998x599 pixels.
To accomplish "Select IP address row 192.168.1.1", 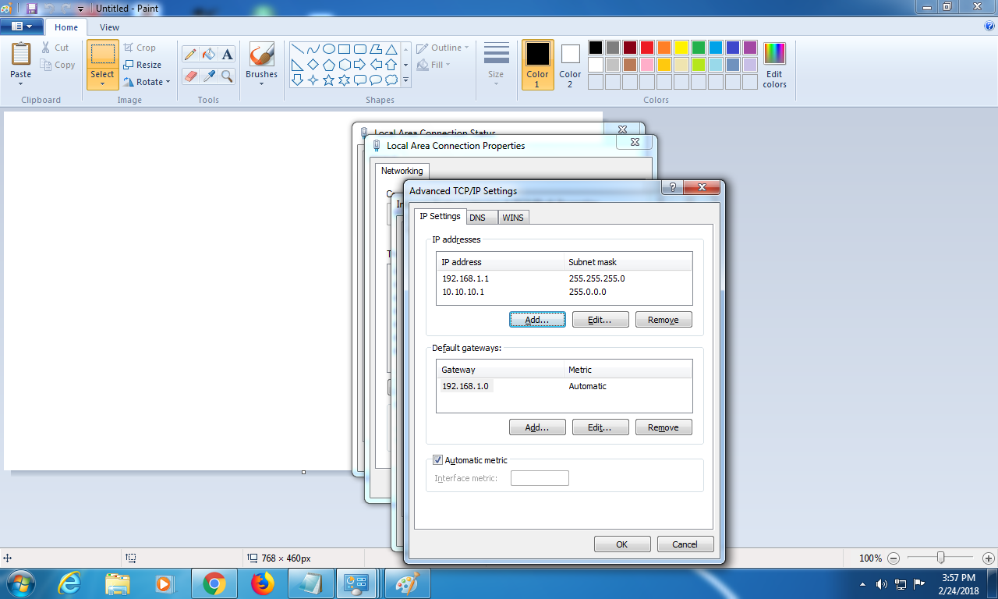I will click(564, 278).
